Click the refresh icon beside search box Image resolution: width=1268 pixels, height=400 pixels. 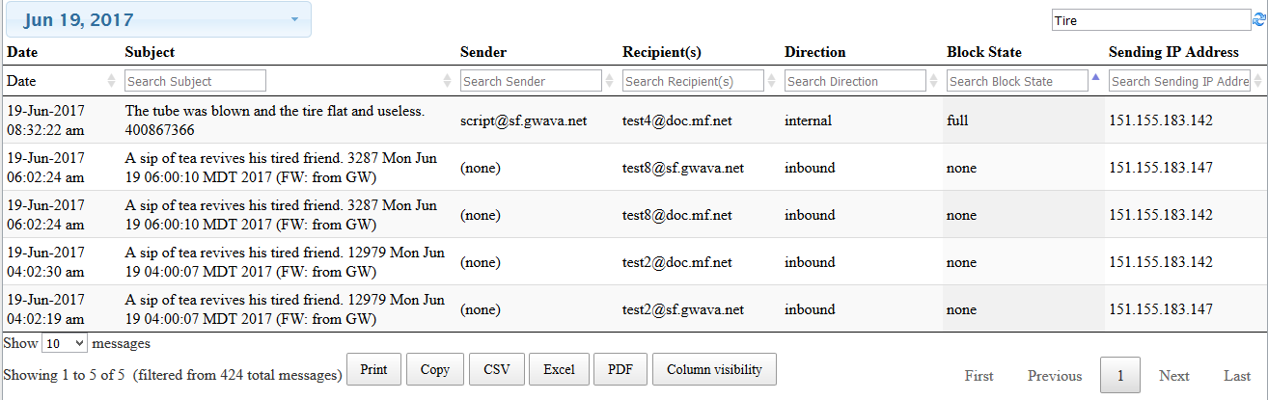(1258, 20)
